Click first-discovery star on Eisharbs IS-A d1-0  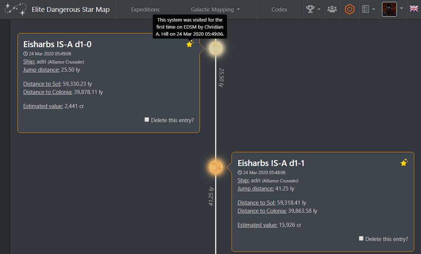(190, 44)
